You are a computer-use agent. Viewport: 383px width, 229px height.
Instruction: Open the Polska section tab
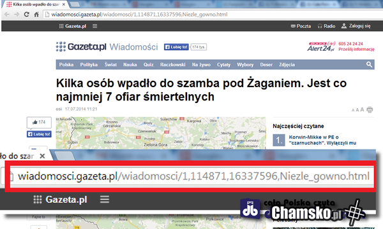pos(66,65)
